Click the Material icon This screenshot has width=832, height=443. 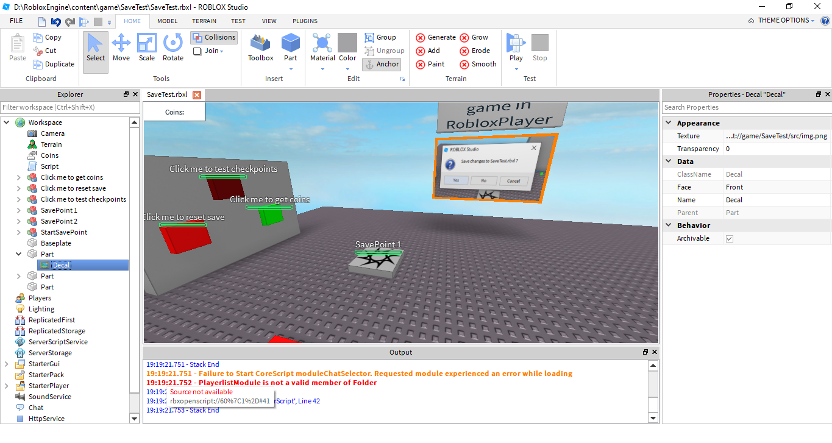click(322, 43)
